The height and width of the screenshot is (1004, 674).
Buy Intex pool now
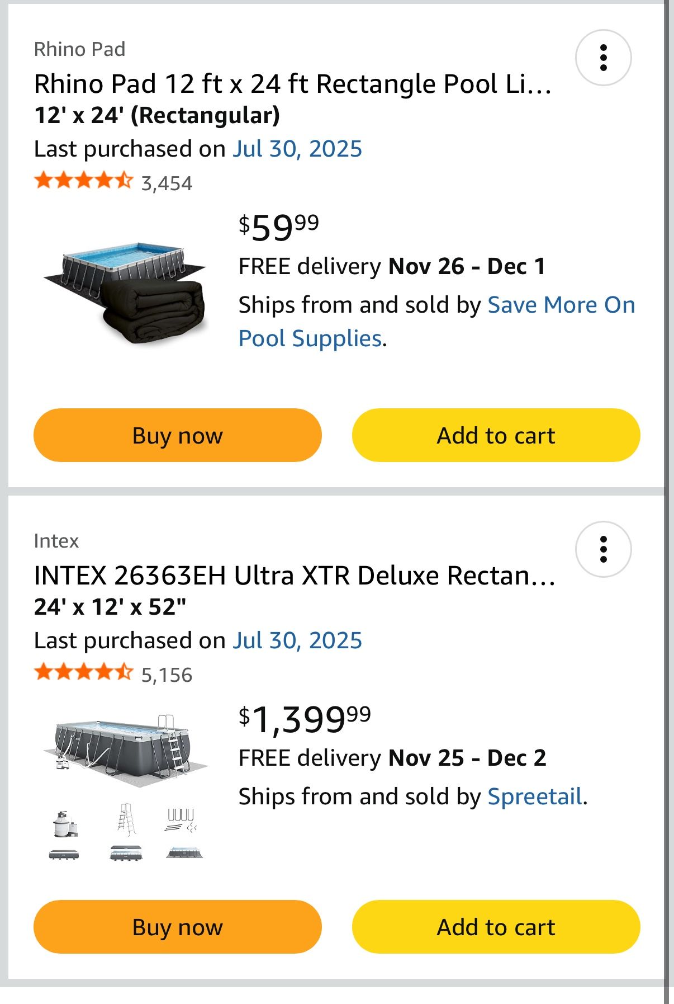tap(177, 927)
